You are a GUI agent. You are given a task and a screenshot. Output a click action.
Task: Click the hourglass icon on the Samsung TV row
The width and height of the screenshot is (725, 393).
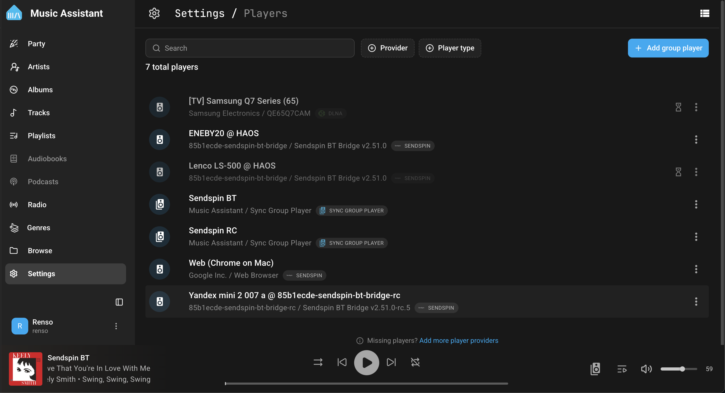(x=678, y=107)
